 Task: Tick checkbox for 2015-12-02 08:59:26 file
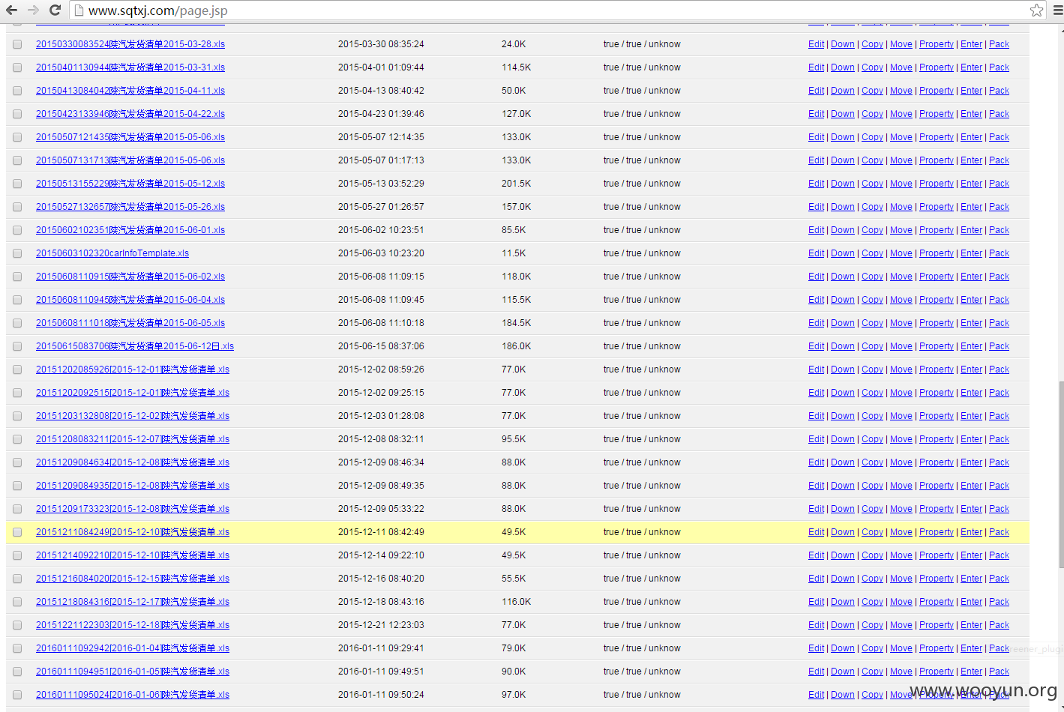[17, 369]
